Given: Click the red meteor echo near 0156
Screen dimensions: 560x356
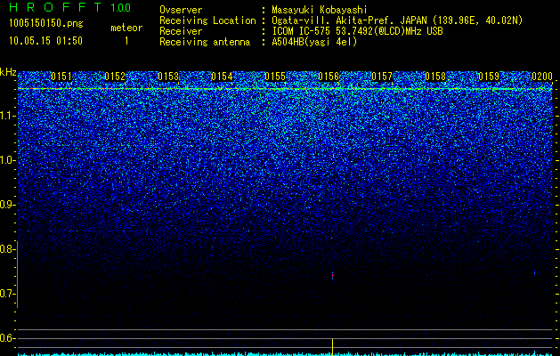Looking at the screenshot, I should point(332,276).
